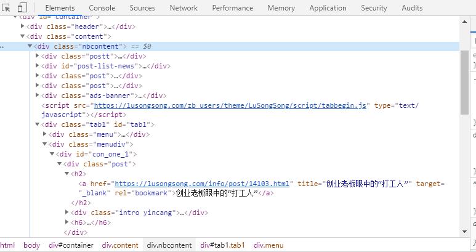Expand the div class="menu" node
Image resolution: width=476 pixels, height=252 pixels.
[x=44, y=134]
